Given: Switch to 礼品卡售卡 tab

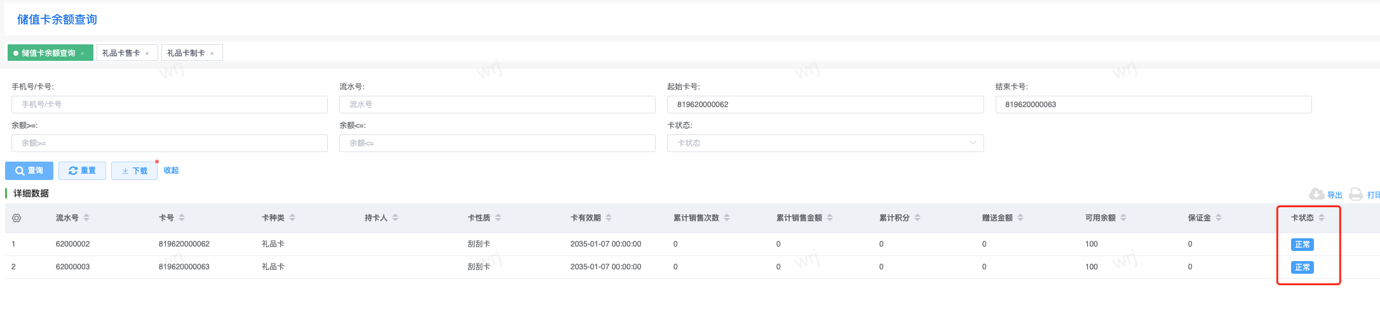Looking at the screenshot, I should (121, 53).
